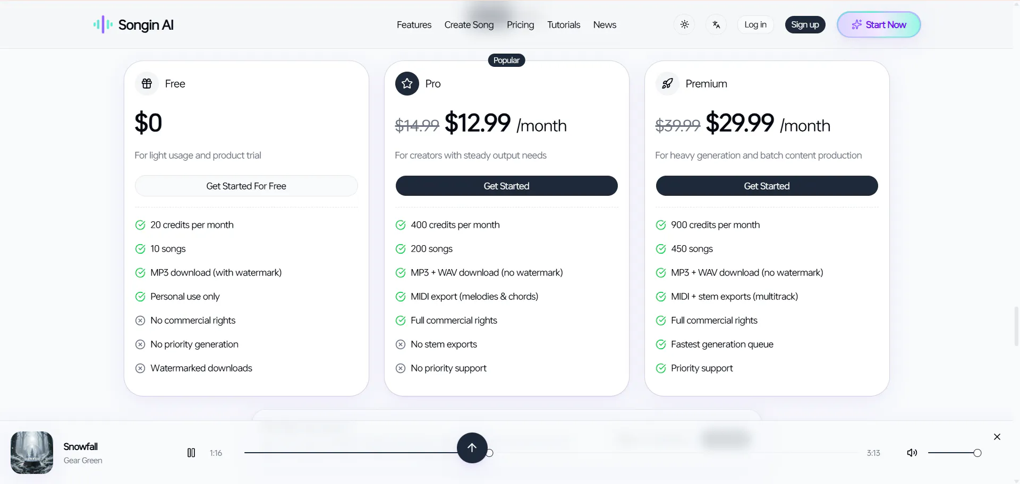Click 'For heavy generation and batch content production'

[759, 155]
